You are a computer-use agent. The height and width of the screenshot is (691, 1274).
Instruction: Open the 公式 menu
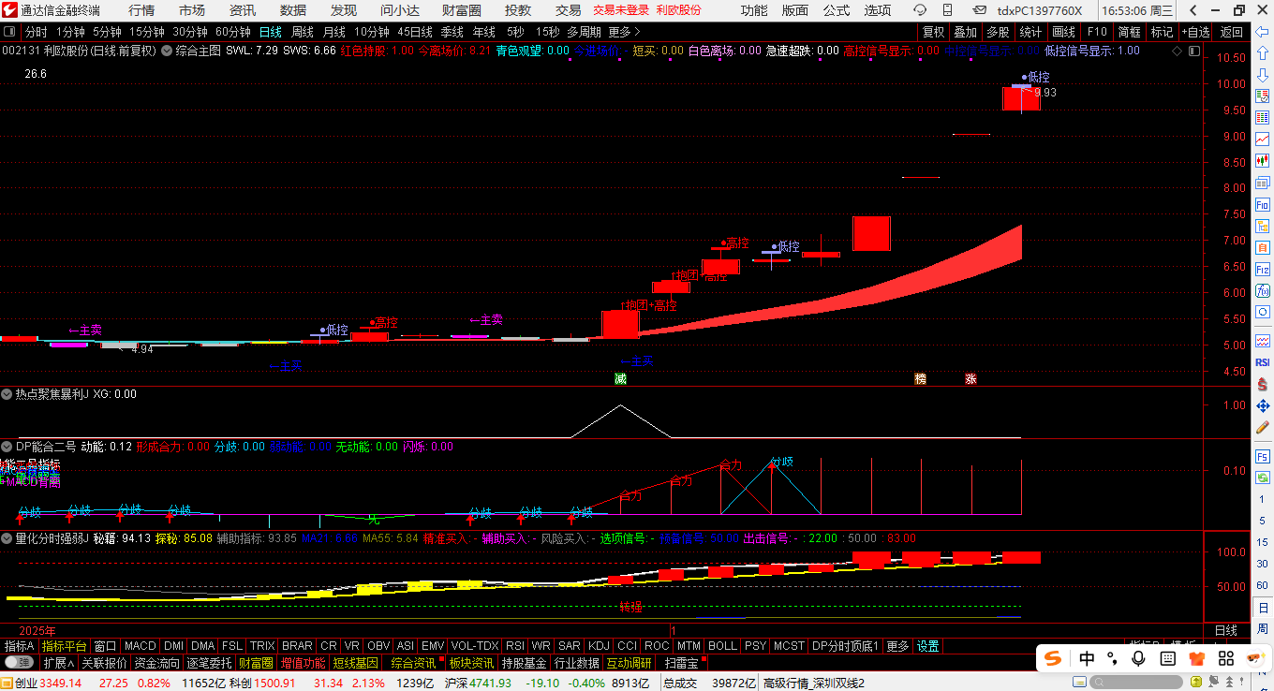tap(837, 10)
